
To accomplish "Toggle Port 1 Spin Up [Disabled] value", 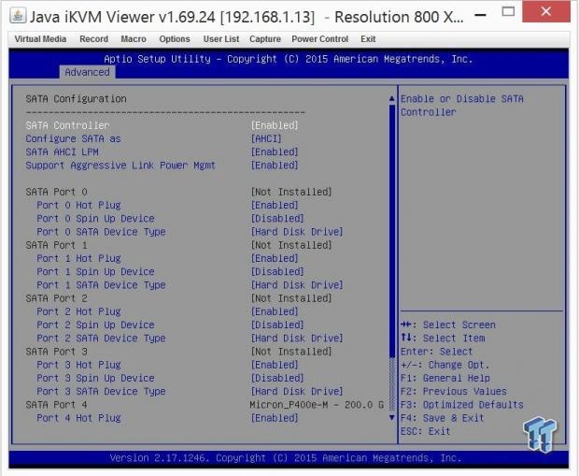I will tap(277, 272).
